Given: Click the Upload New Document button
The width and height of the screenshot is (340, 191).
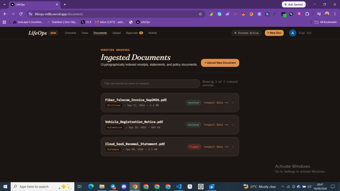Looking at the screenshot, I should [220, 63].
